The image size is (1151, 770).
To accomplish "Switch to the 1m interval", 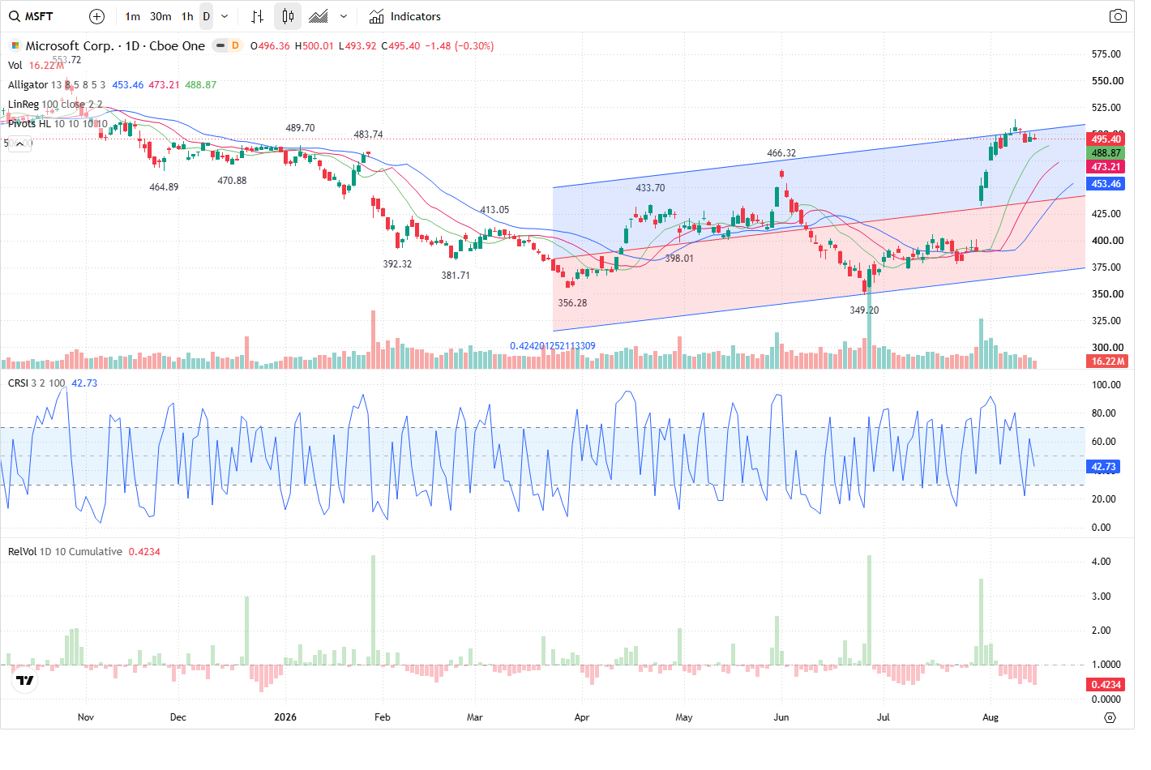I will pyautogui.click(x=133, y=16).
